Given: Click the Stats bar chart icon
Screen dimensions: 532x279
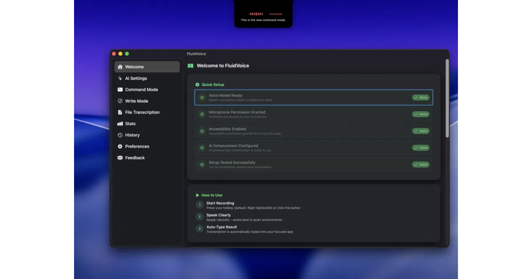Looking at the screenshot, I should (x=120, y=124).
